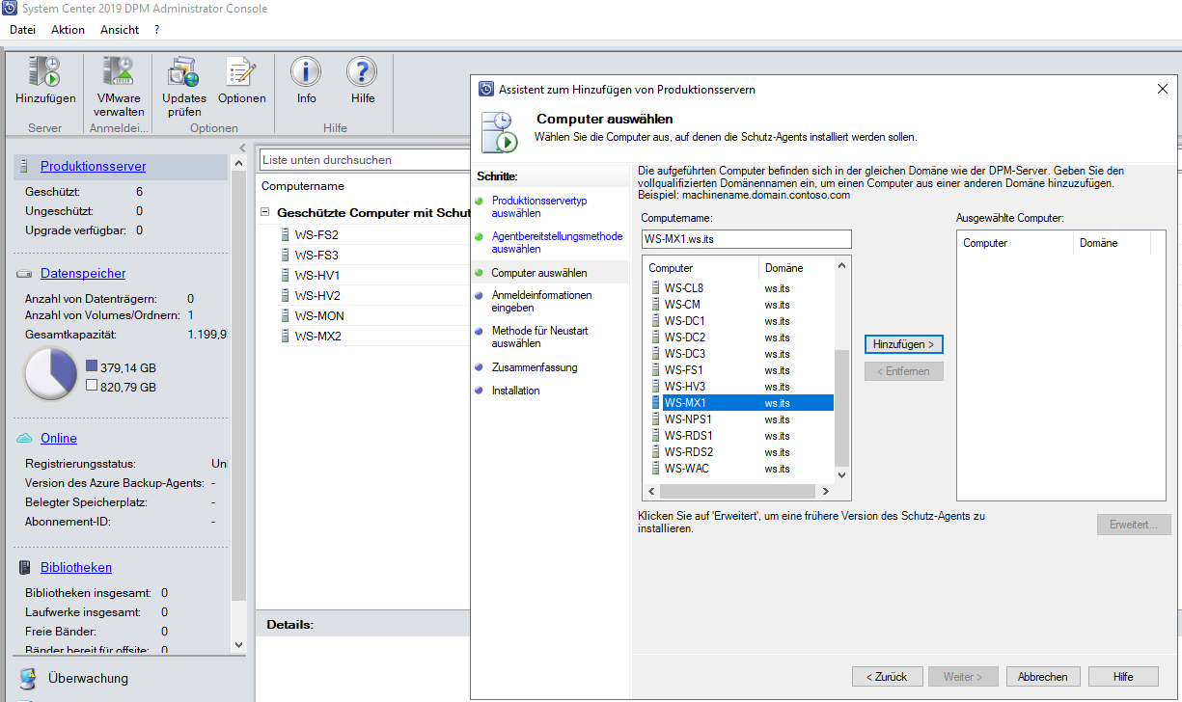Click the Hinzufügen server toolbar icon
Viewport: 1182px width, 702px height.
pyautogui.click(x=44, y=72)
